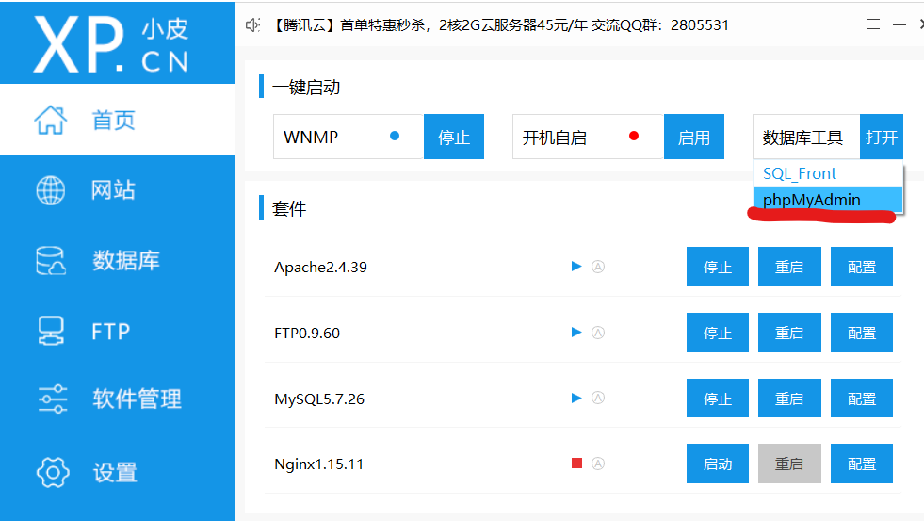Stop the Apache2.4.39 service

pos(717,267)
